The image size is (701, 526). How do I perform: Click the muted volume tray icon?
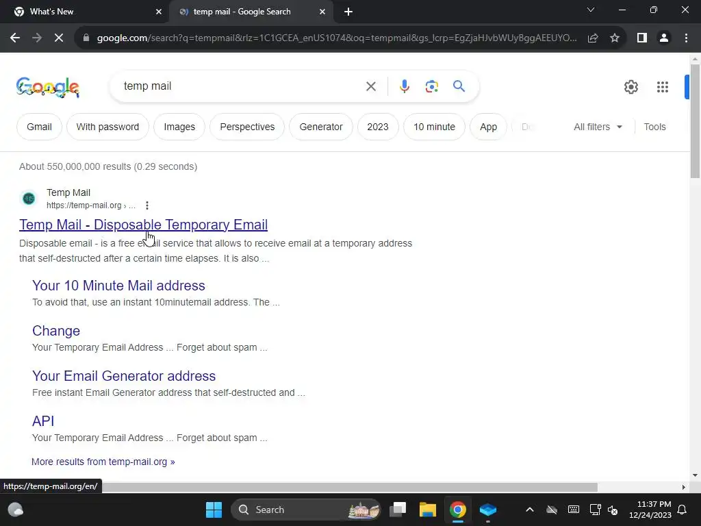point(613,510)
